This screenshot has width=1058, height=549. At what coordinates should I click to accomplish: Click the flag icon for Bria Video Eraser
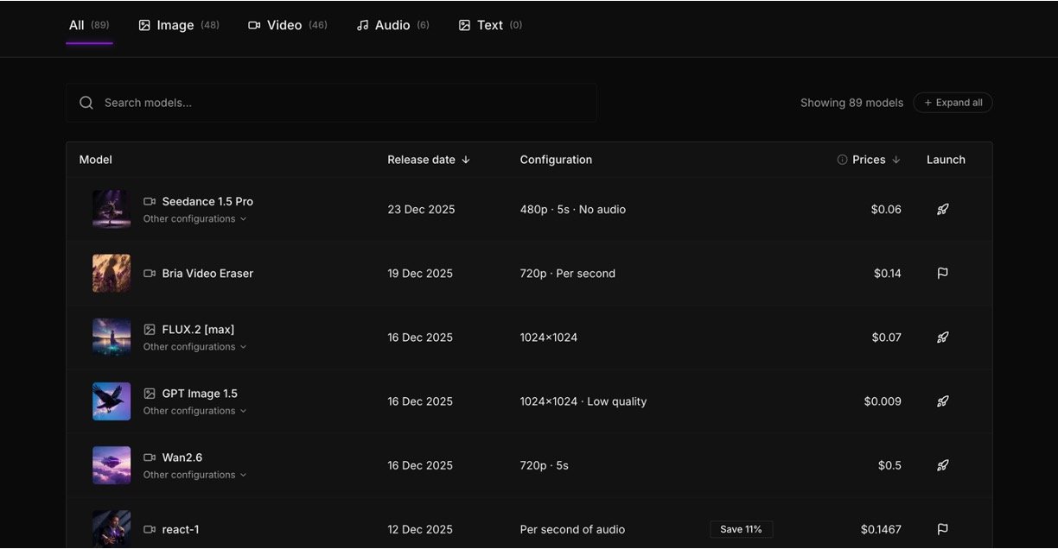pos(942,274)
